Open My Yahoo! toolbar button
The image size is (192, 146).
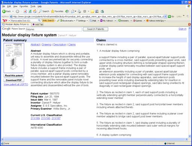point(106,21)
